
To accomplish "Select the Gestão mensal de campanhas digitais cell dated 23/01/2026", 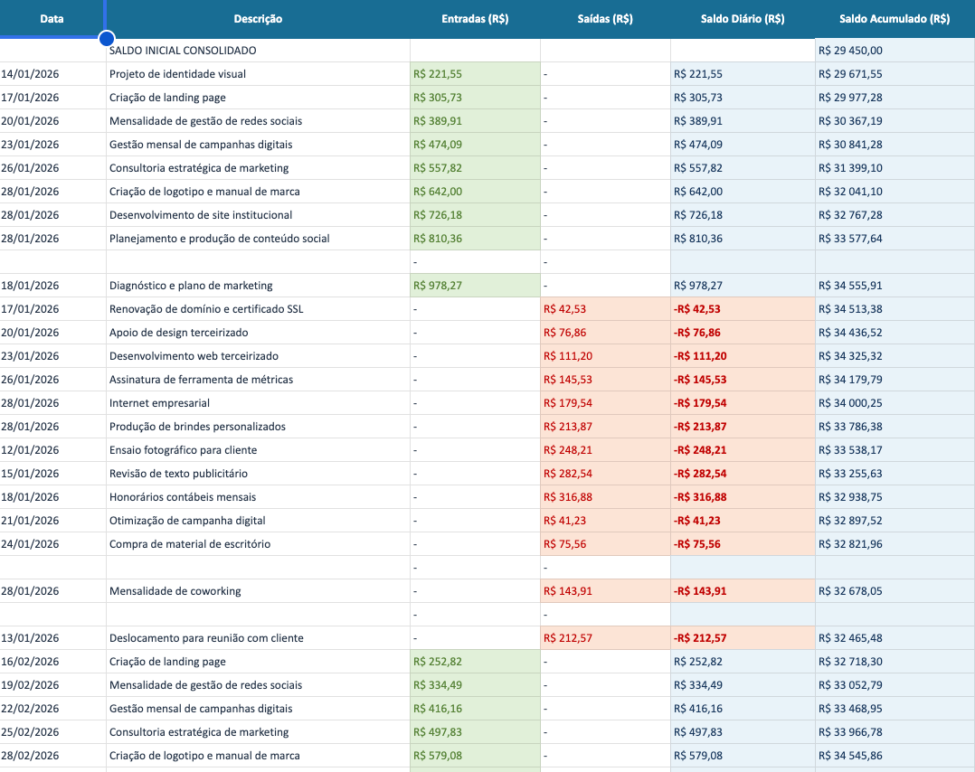I will click(x=258, y=145).
